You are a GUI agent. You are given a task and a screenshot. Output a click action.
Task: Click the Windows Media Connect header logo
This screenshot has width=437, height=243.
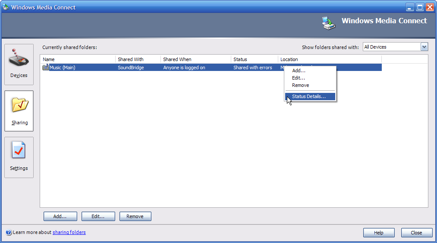pos(329,23)
